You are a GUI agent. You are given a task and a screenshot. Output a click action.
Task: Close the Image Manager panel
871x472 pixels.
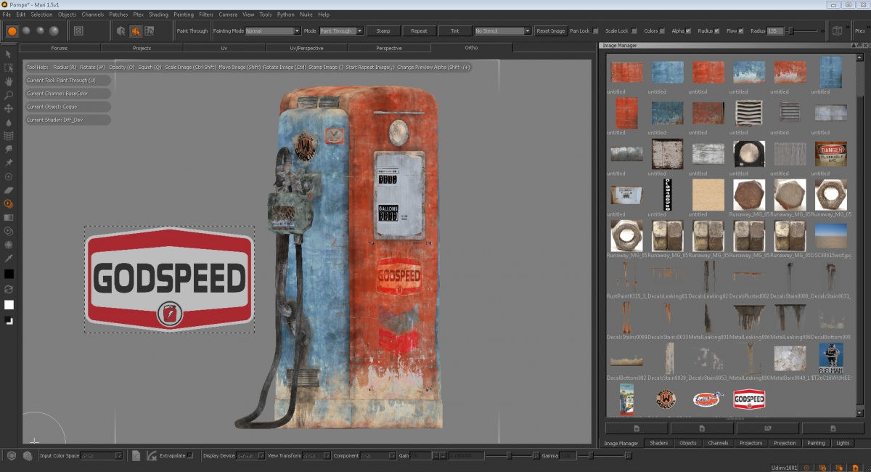(x=865, y=46)
